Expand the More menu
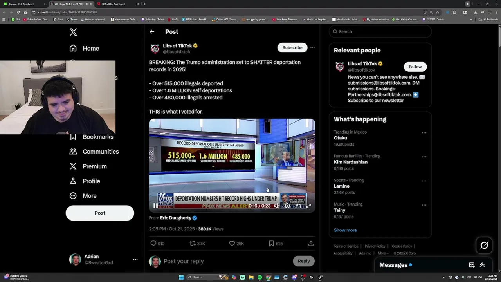 pyautogui.click(x=83, y=196)
